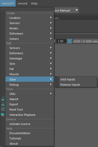Choose Remove Inputs from Glue submenu

point(76,85)
